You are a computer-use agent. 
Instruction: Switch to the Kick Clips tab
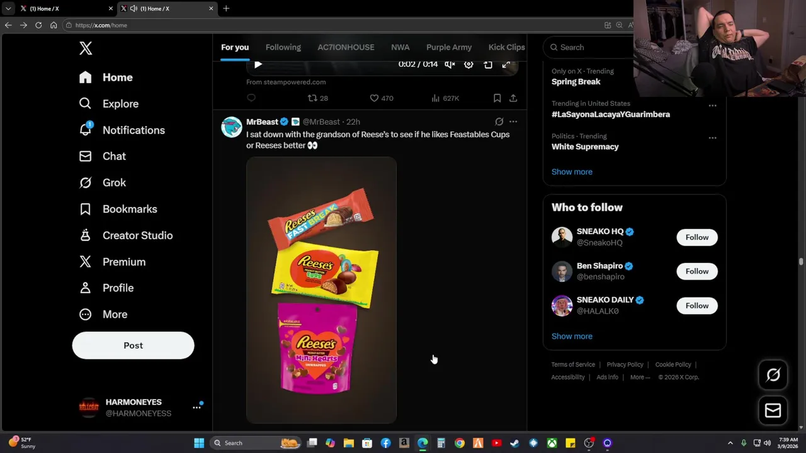pyautogui.click(x=506, y=47)
